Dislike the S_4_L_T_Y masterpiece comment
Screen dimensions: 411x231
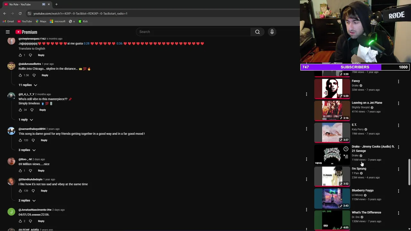32,110
